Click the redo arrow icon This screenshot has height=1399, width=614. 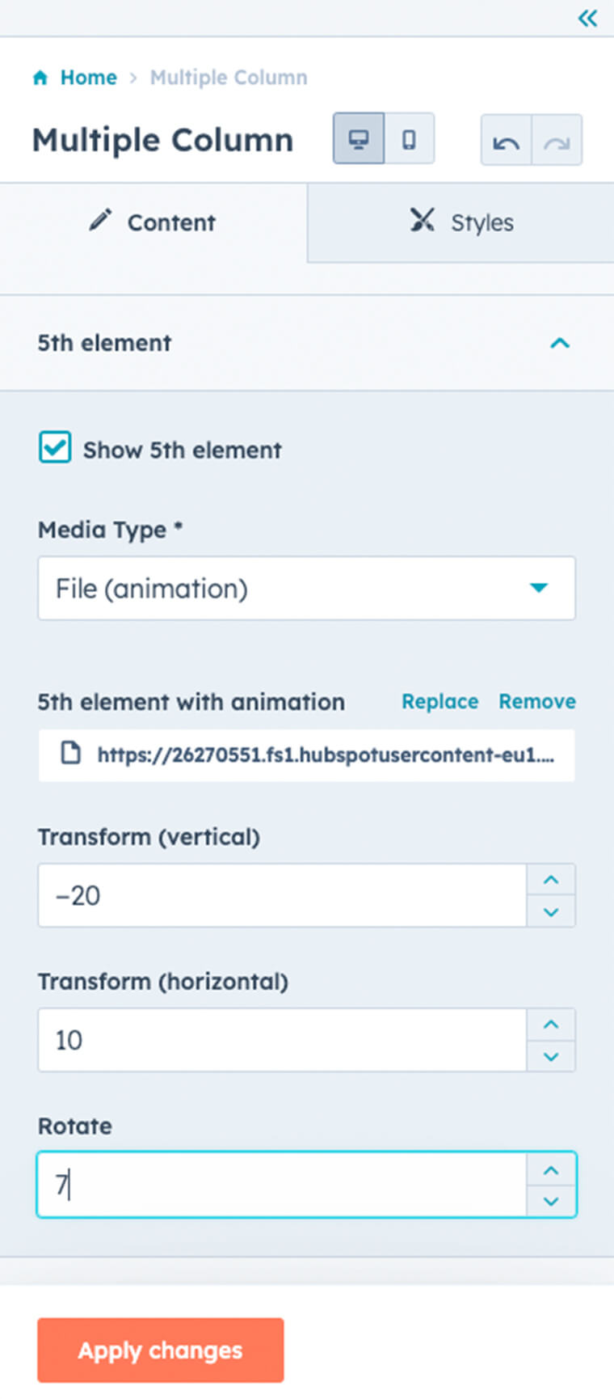coord(557,141)
